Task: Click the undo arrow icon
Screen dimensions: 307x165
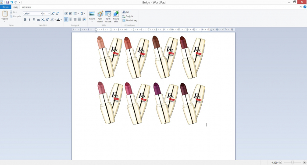Action: coord(11,2)
